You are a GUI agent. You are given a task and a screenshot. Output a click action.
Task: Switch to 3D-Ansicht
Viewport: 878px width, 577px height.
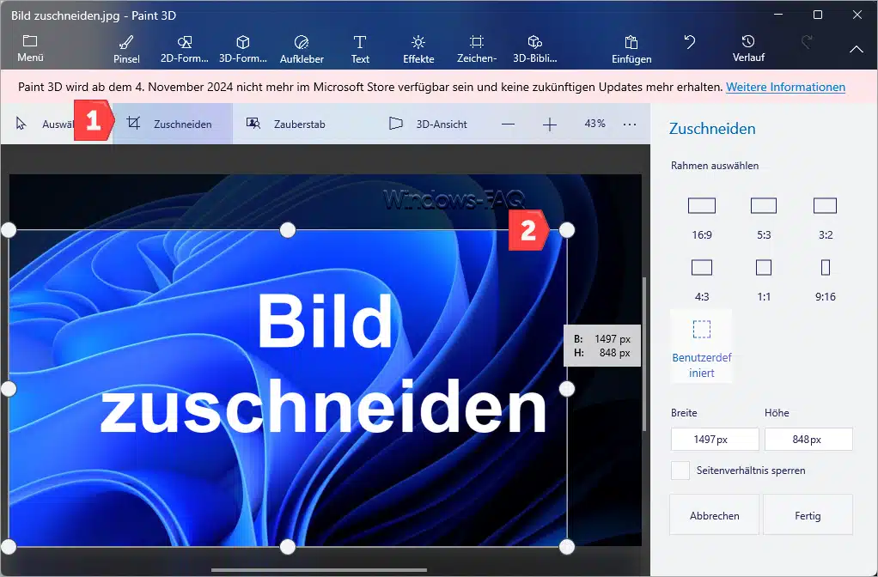pyautogui.click(x=428, y=124)
